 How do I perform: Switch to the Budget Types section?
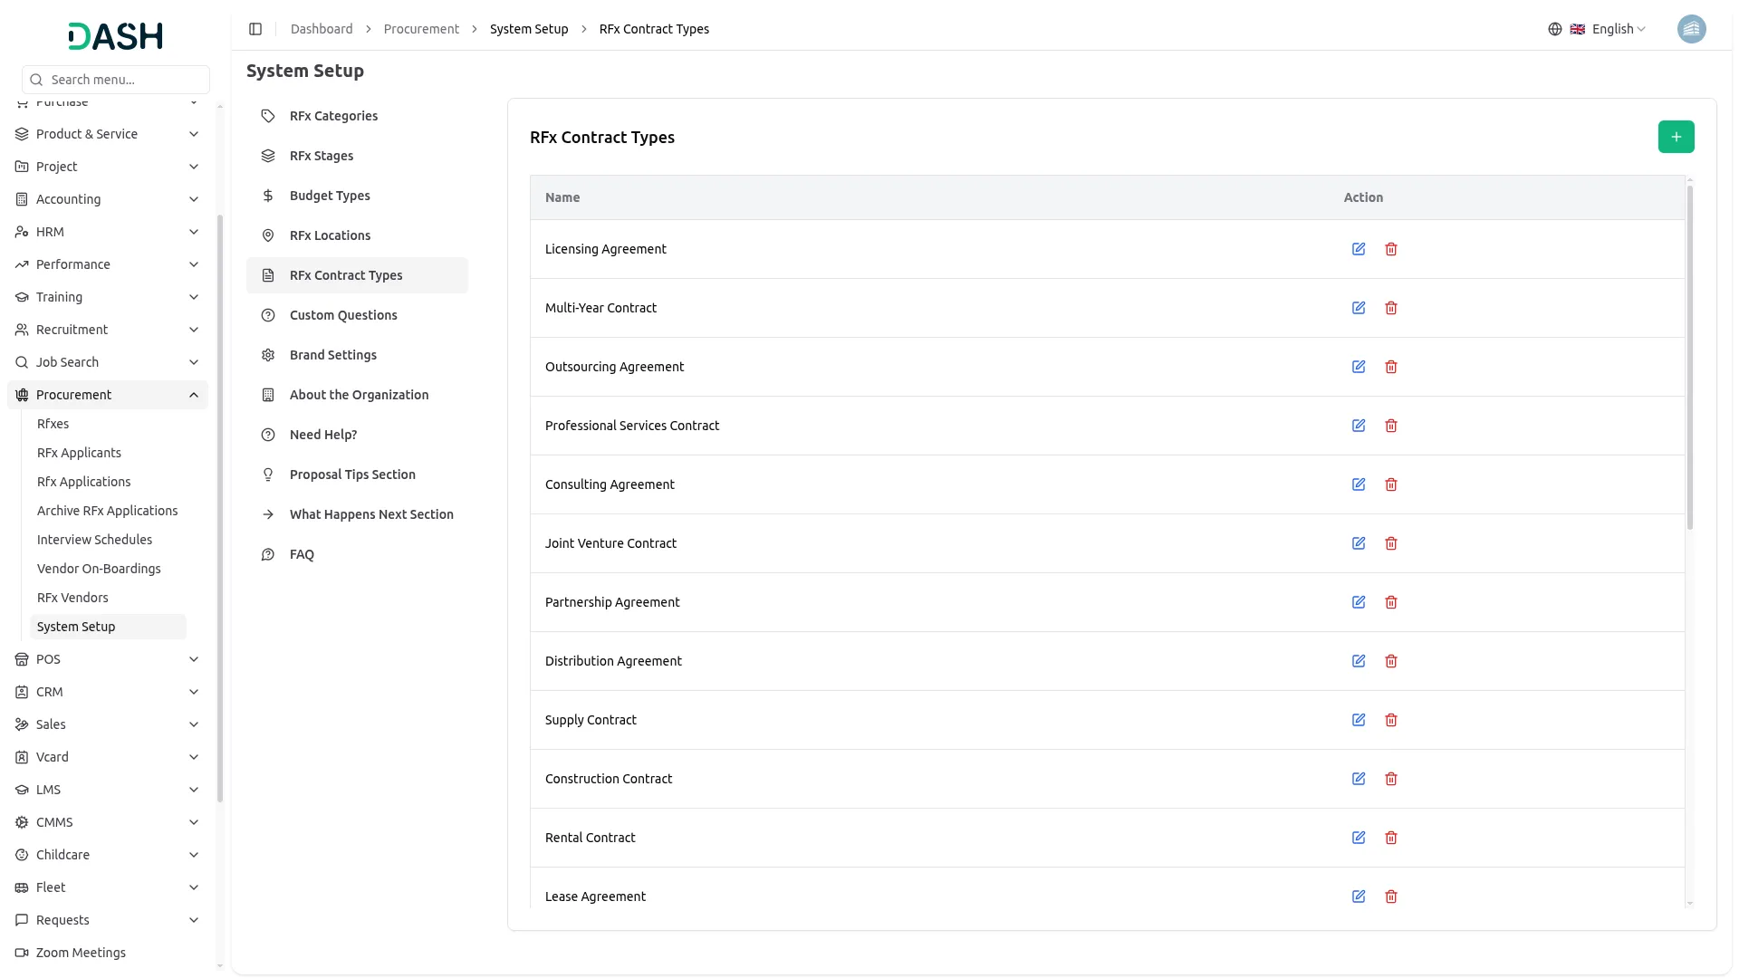point(330,196)
